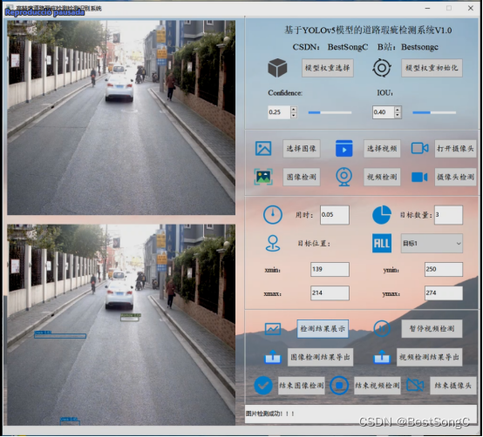Click the 摄像头检测 button
Screen dimensions: 483x437
pyautogui.click(x=455, y=177)
